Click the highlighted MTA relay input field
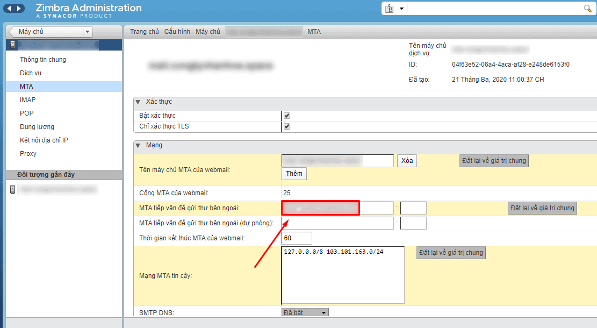The height and width of the screenshot is (328, 597). tap(320, 208)
